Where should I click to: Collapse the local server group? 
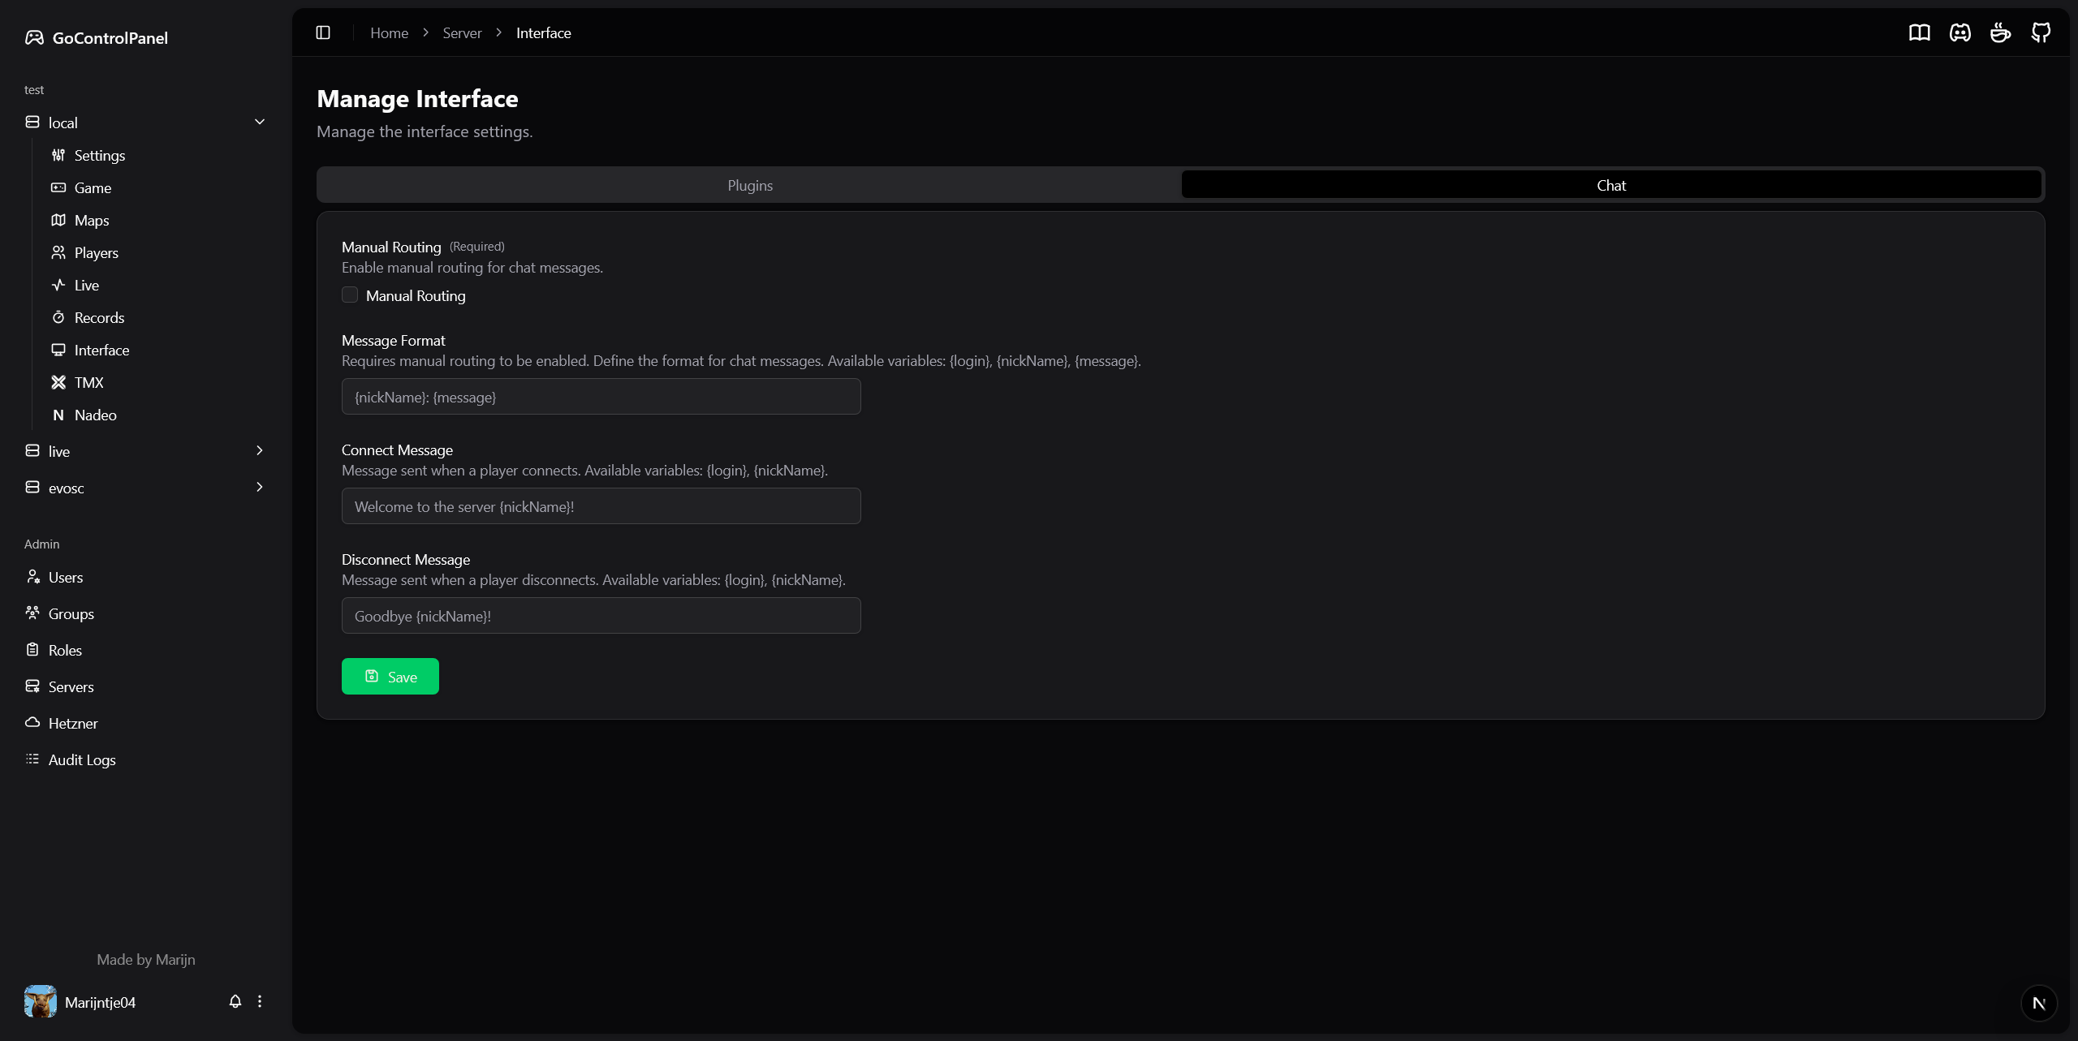(260, 122)
